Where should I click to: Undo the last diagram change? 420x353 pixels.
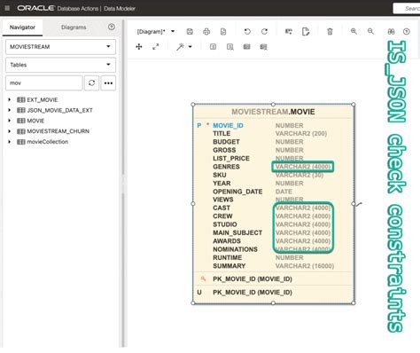(x=247, y=31)
